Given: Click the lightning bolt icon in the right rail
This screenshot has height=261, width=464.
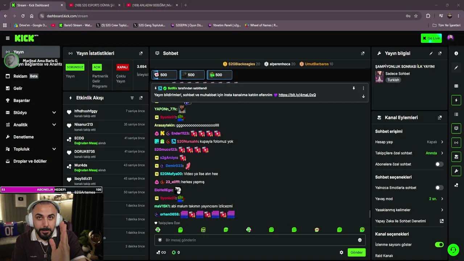Looking at the screenshot, I should pyautogui.click(x=456, y=100).
